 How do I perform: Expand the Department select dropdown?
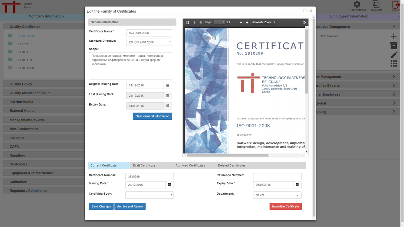(277, 195)
